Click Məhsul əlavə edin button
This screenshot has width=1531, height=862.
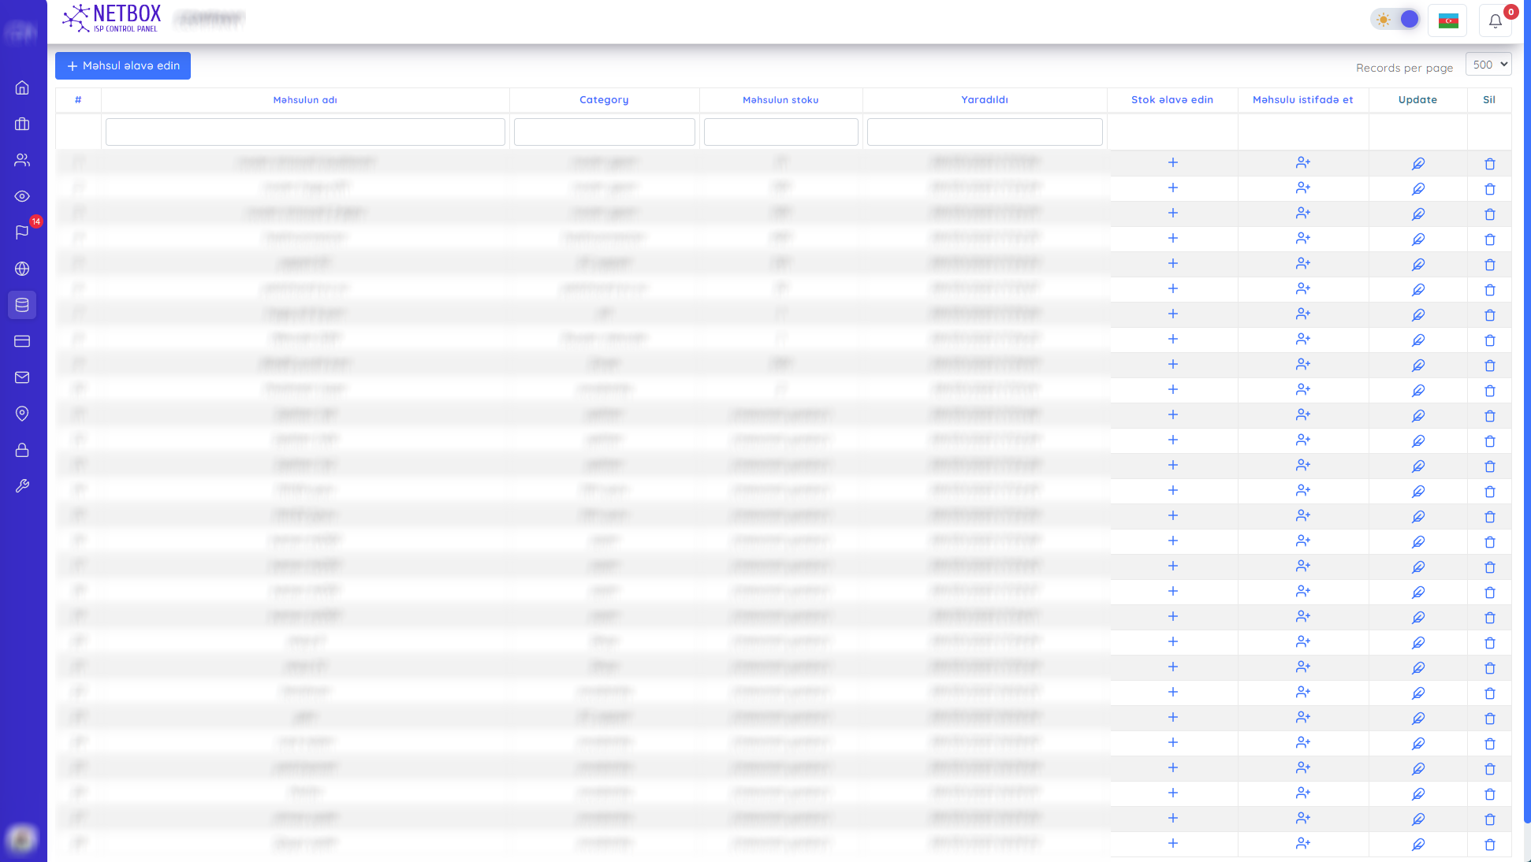[123, 66]
